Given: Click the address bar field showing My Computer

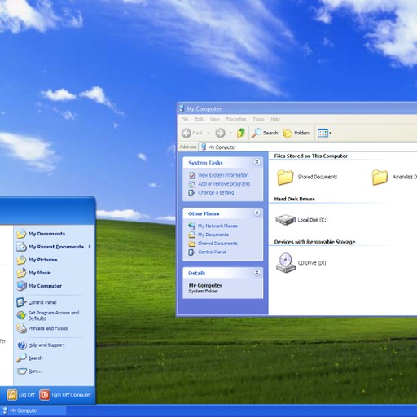Looking at the screenshot, I should pos(308,147).
